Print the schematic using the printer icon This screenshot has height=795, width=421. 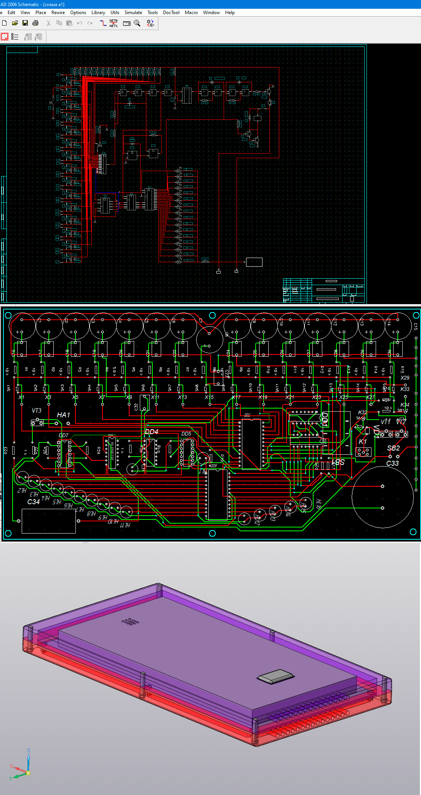tap(35, 23)
